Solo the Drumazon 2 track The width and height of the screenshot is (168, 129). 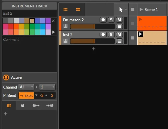point(111,20)
